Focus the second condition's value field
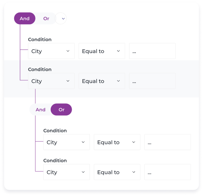This screenshot has width=203, height=196. (x=152, y=81)
